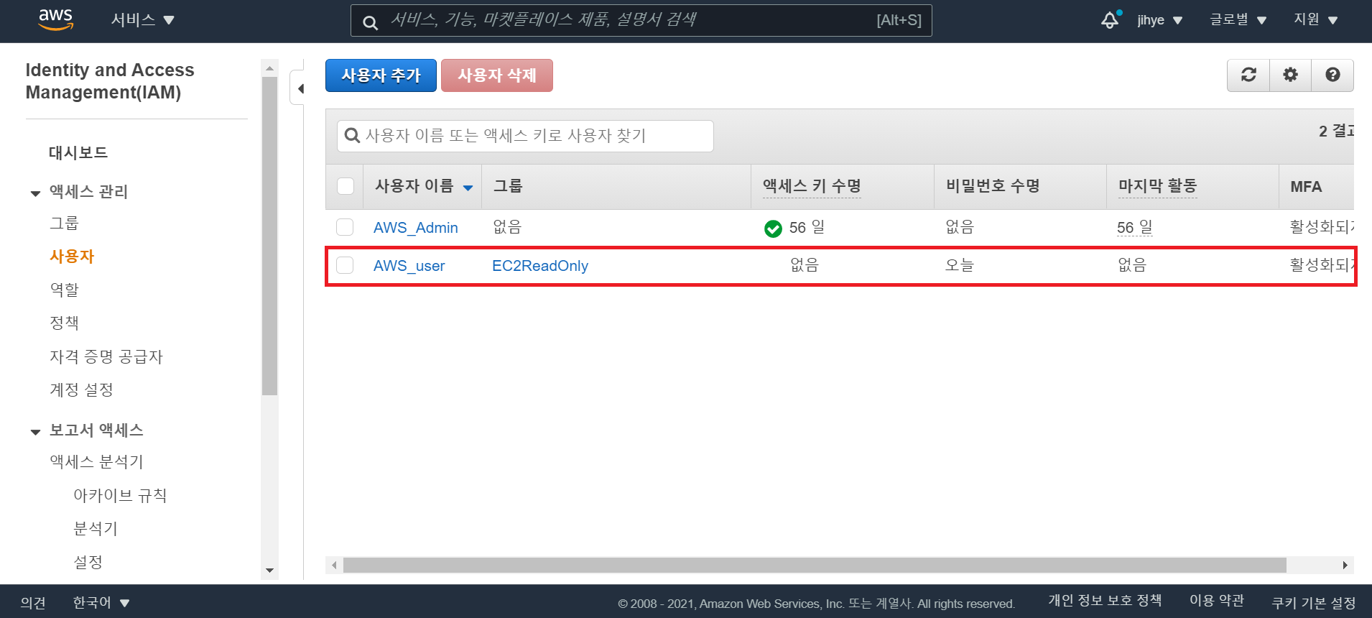Screen dimensions: 1372x618
Task: Click the search magnifier icon in top bar
Action: [x=370, y=22]
